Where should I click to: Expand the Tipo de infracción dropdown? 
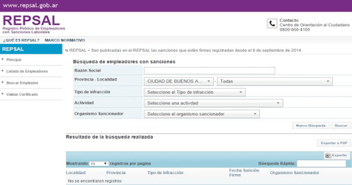[194, 92]
